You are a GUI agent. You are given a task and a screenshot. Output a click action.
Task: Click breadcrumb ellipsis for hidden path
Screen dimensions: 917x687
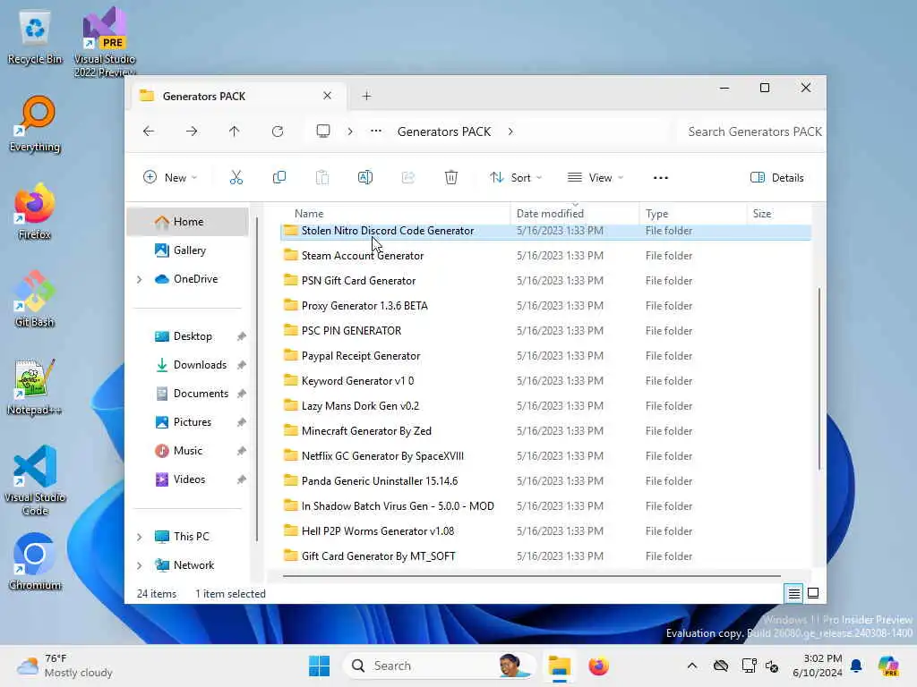(x=376, y=131)
